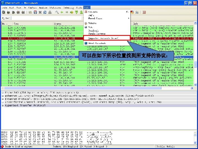Select Contents in Help menu
This screenshot has width=198, height=149.
(x=107, y=12)
